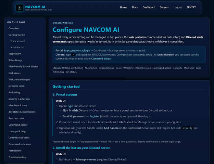Click the '1. Portal account' subheading
214x164 pixels.
point(65,95)
